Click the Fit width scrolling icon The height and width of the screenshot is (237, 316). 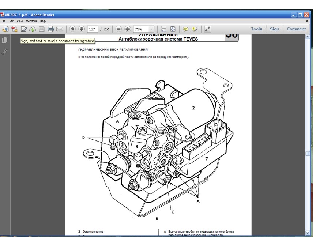(x=163, y=29)
